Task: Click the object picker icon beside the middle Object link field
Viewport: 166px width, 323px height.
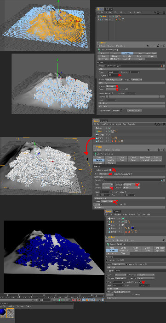Action: [164, 180]
